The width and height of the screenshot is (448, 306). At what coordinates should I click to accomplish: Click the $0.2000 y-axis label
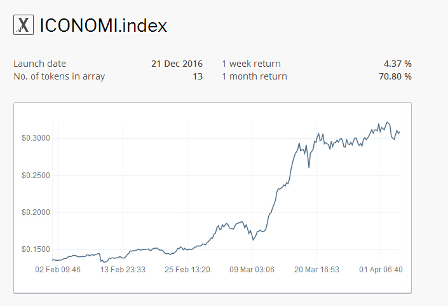click(36, 212)
